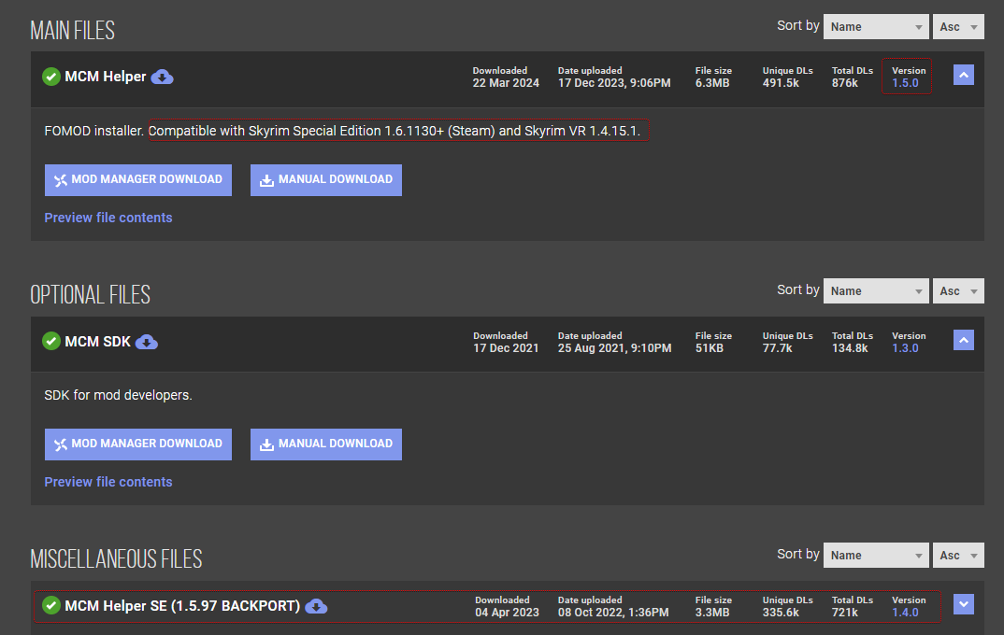Click the upload date 08 Oct 2022, 1:36PM

pyautogui.click(x=613, y=613)
